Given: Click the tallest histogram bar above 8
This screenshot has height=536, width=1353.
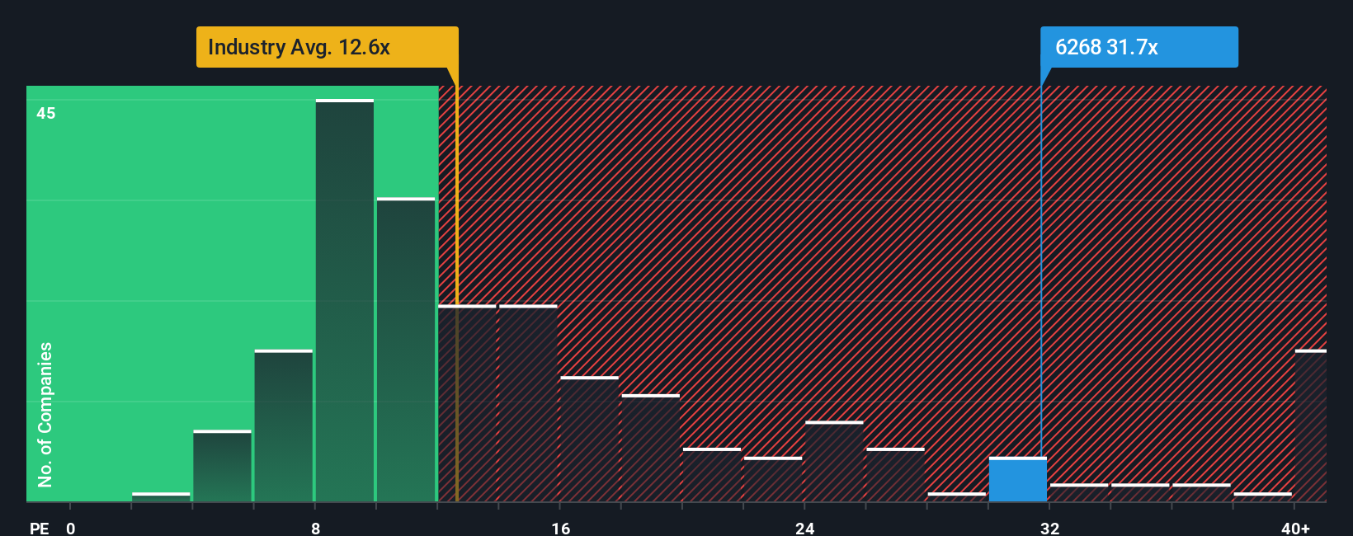Looking at the screenshot, I should point(345,301).
